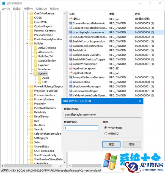Click the value data (数值数据) input field
This screenshot has width=165, height=173.
tap(81, 128)
